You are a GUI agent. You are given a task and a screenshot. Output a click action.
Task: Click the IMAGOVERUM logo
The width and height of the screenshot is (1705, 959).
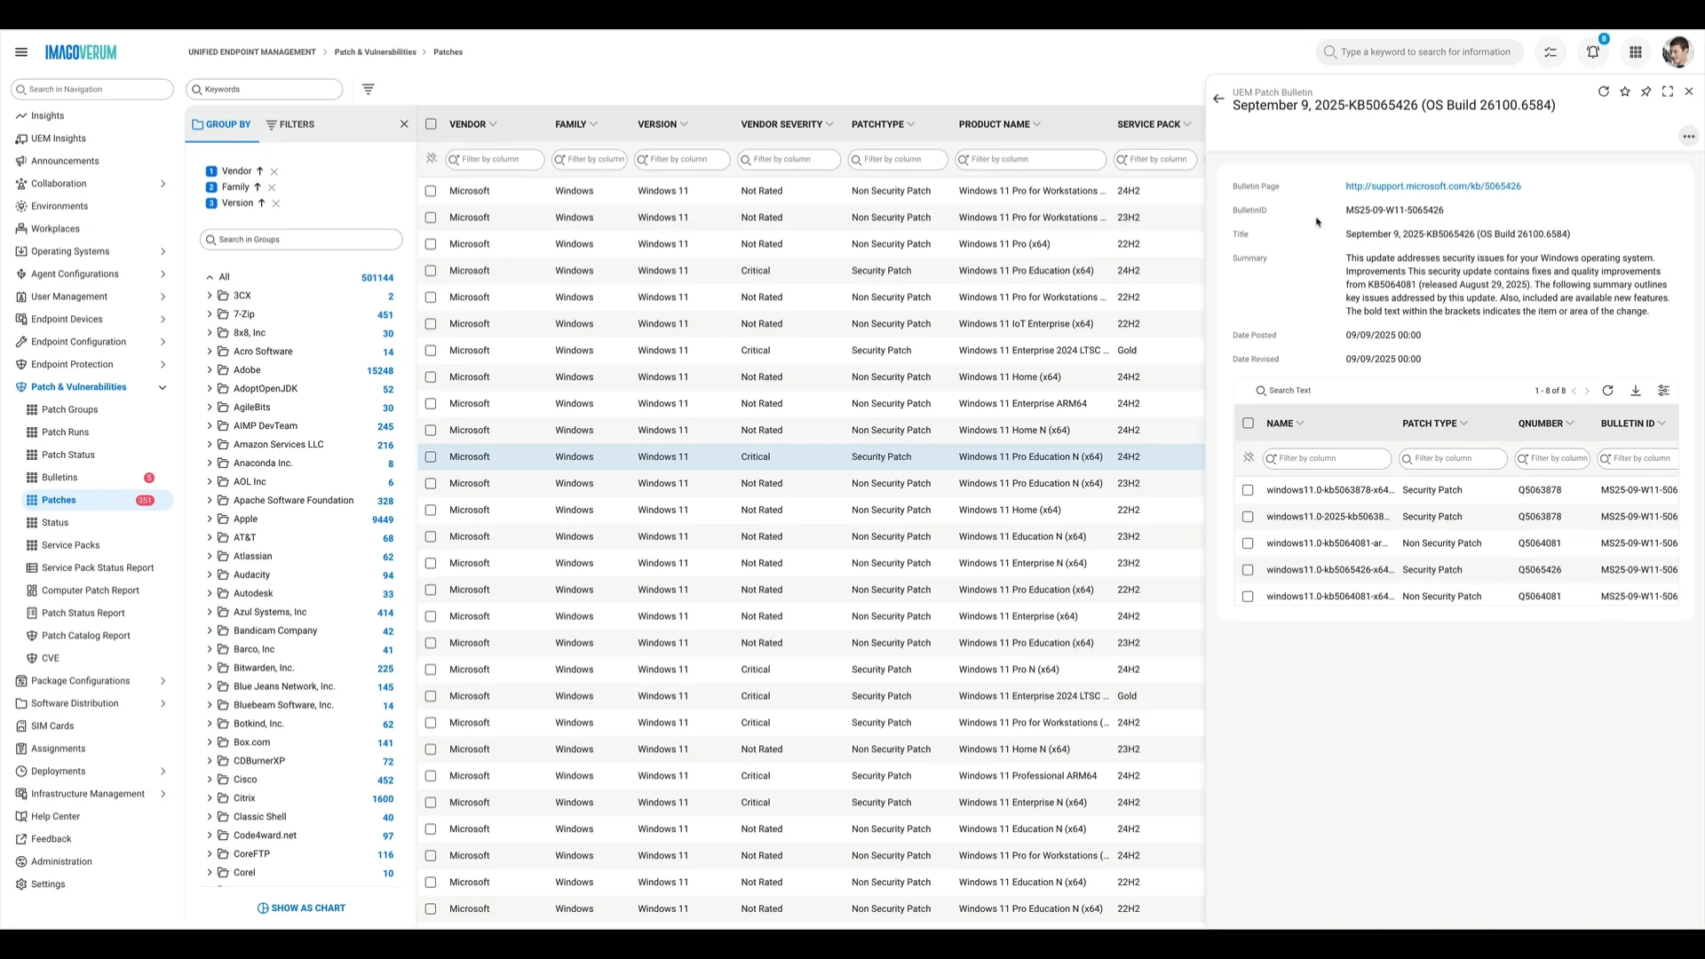pyautogui.click(x=81, y=52)
